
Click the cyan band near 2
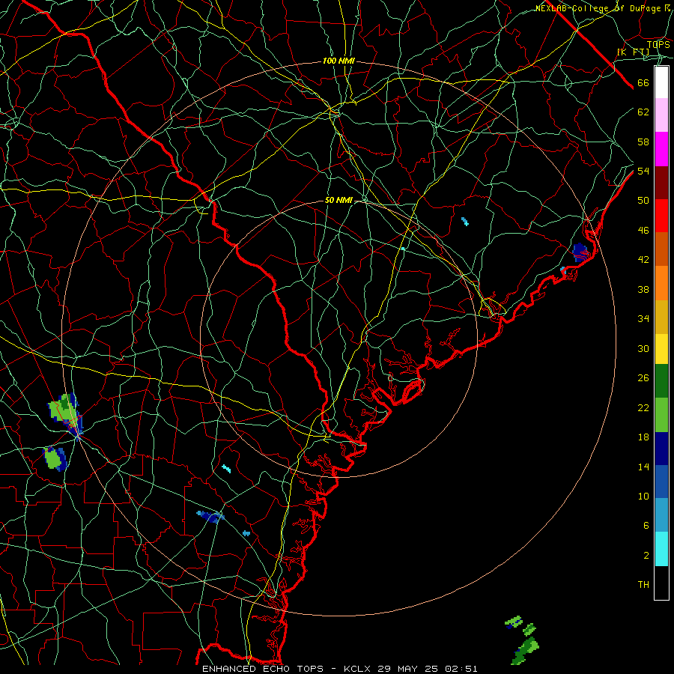(661, 549)
